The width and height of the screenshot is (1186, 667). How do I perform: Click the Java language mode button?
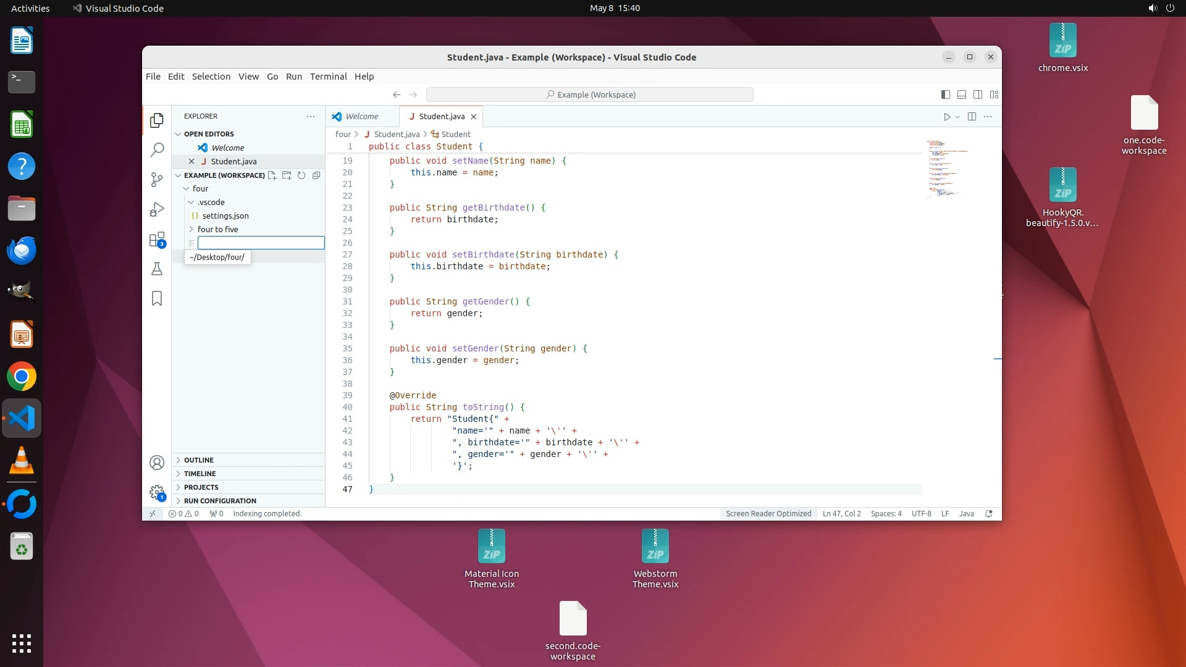coord(966,514)
